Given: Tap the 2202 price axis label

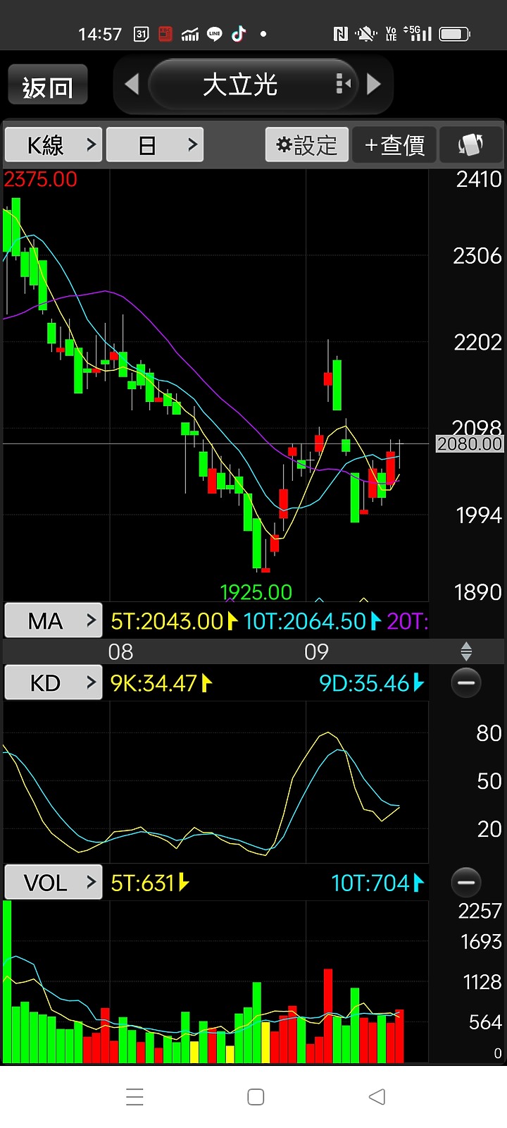Looking at the screenshot, I should coord(477,342).
